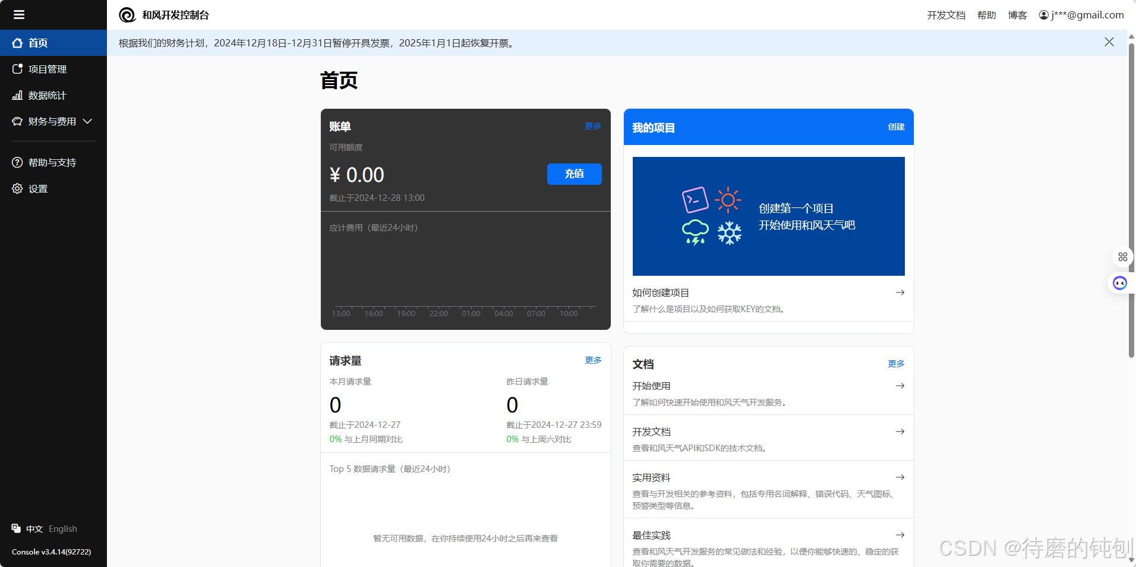Click the sun icon in project banner

coord(728,200)
